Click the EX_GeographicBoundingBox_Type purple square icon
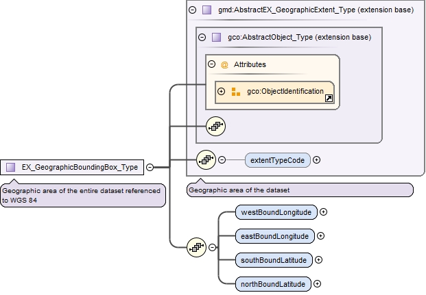The width and height of the screenshot is (426, 295). tap(11, 166)
